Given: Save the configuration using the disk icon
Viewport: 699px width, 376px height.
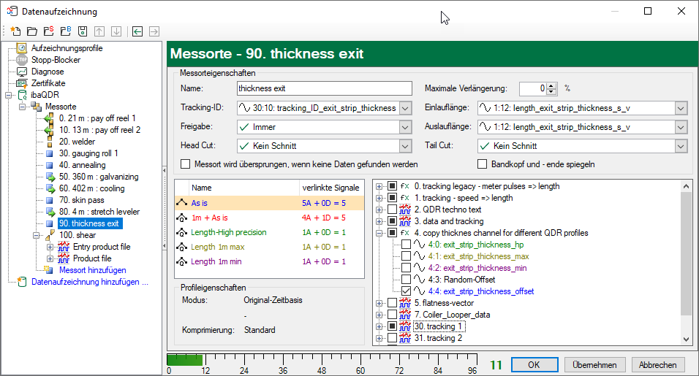Looking at the screenshot, I should pyautogui.click(x=83, y=31).
